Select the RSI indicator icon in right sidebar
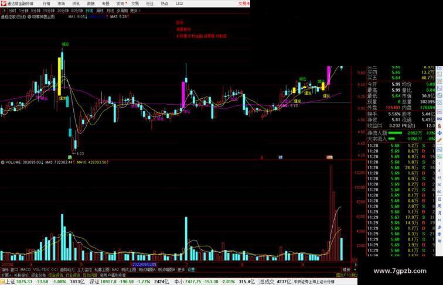 click(x=439, y=119)
